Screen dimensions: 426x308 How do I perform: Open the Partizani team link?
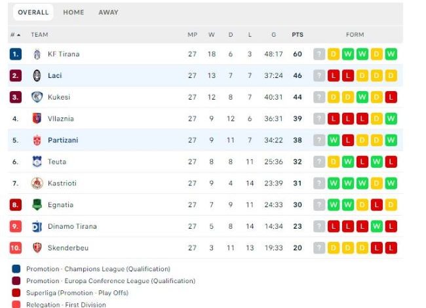pyautogui.click(x=63, y=140)
